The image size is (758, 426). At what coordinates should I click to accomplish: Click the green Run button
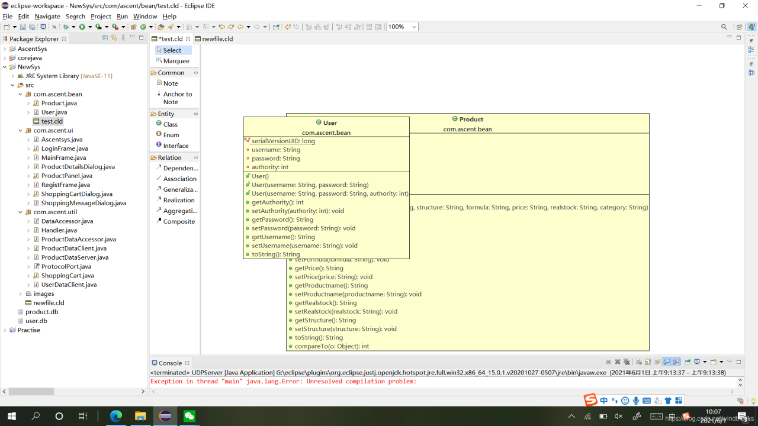coord(82,27)
